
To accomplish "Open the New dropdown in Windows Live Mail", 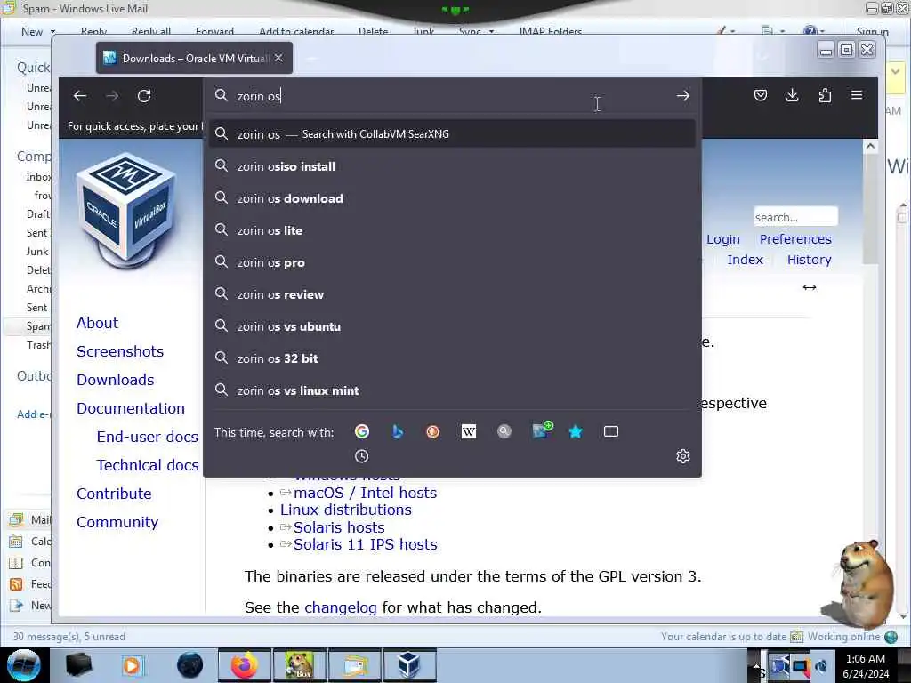I will point(39,31).
